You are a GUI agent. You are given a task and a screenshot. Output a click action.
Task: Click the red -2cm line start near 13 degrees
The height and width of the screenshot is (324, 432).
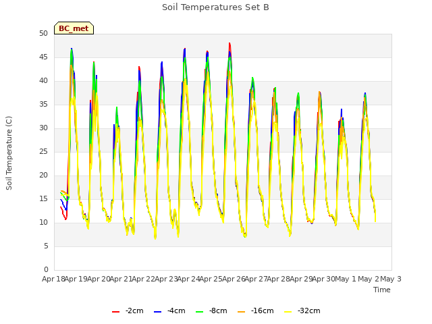61,207
